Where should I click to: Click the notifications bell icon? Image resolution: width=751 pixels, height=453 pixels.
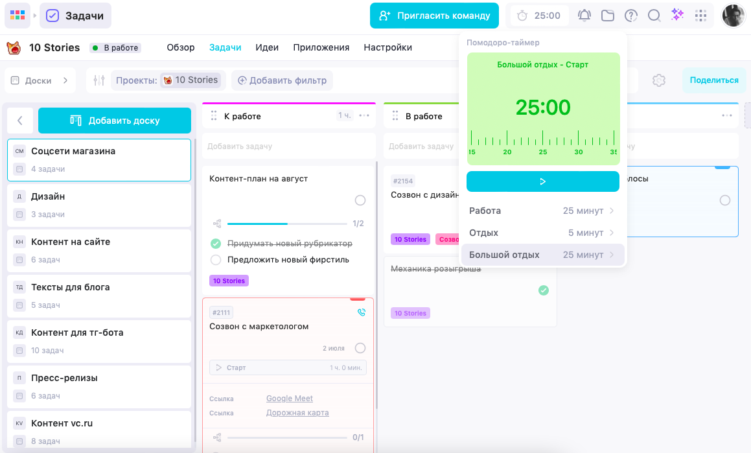[584, 16]
